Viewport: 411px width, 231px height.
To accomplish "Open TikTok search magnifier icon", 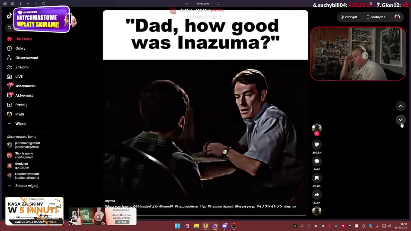I will 9,28.
